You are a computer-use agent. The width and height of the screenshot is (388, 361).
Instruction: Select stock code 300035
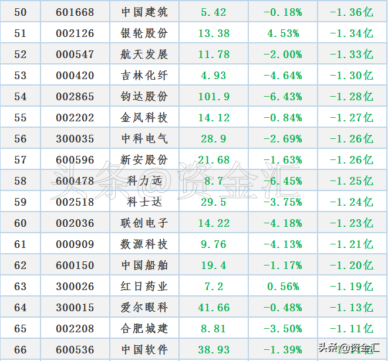click(x=75, y=139)
